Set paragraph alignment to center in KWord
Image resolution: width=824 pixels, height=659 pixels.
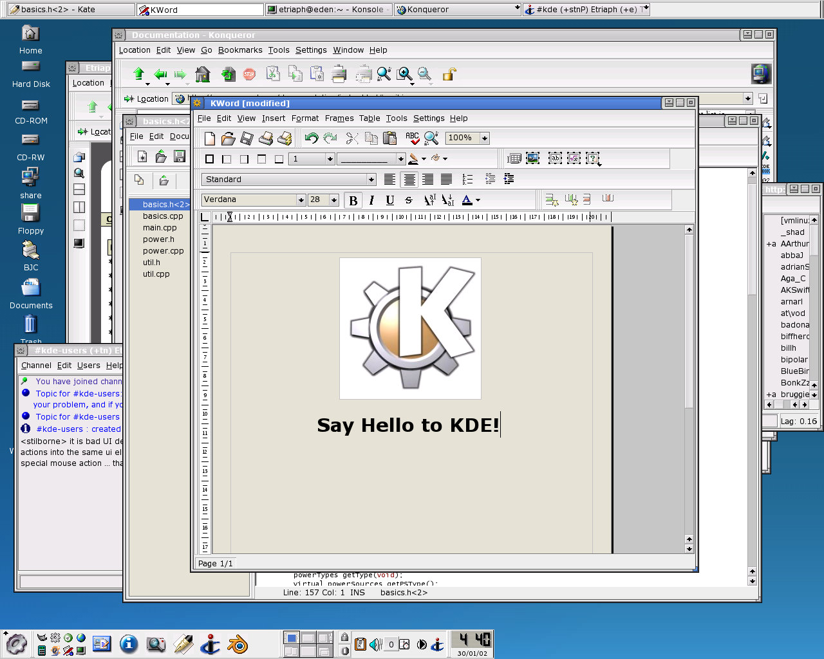pos(409,180)
